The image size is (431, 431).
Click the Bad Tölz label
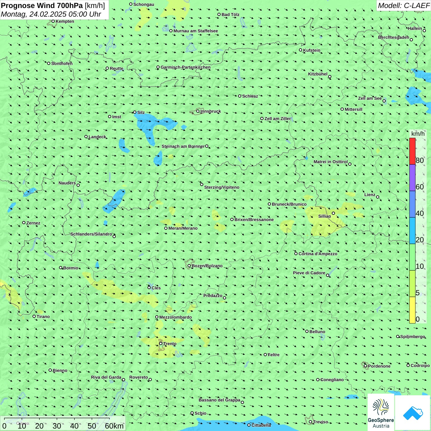pyautogui.click(x=230, y=14)
